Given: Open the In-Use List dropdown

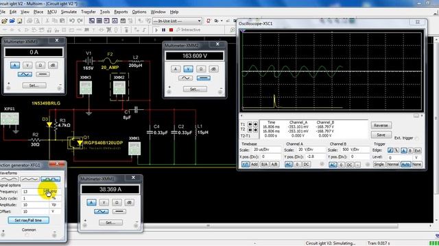Looking at the screenshot, I should click(x=177, y=21).
